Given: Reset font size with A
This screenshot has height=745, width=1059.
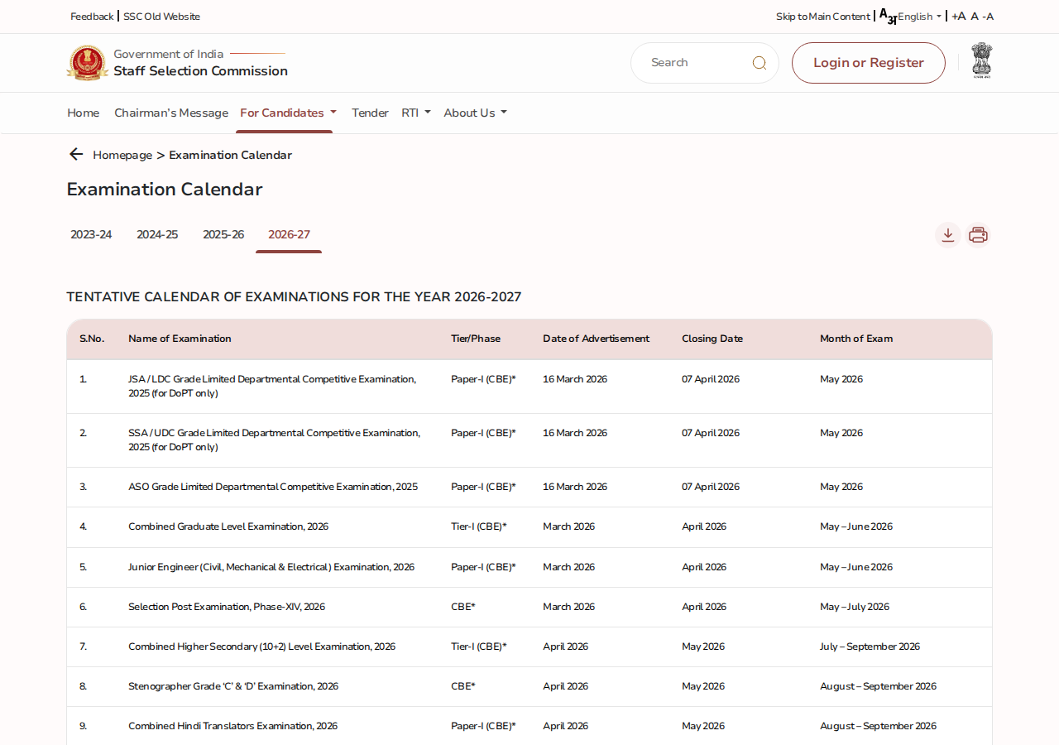Looking at the screenshot, I should (x=975, y=17).
